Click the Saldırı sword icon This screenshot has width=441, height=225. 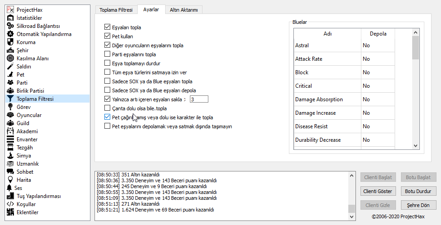pyautogui.click(x=10, y=66)
